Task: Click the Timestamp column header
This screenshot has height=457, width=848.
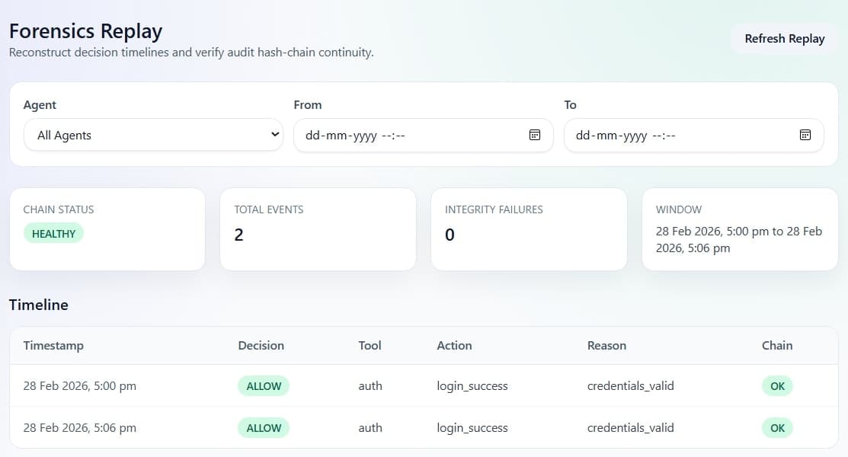Action: pos(53,345)
